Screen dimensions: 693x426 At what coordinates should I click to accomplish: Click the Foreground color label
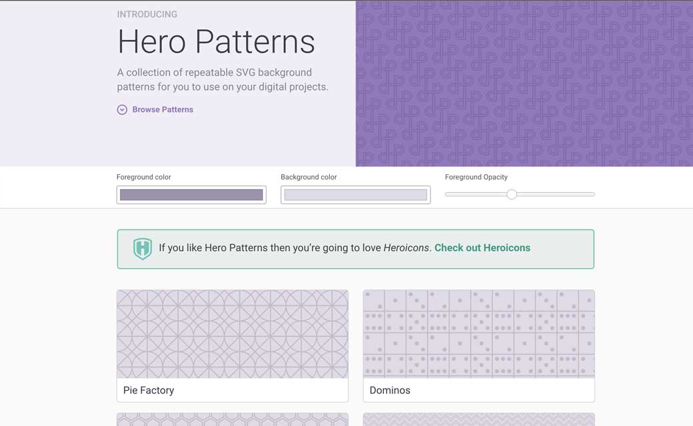pos(144,177)
